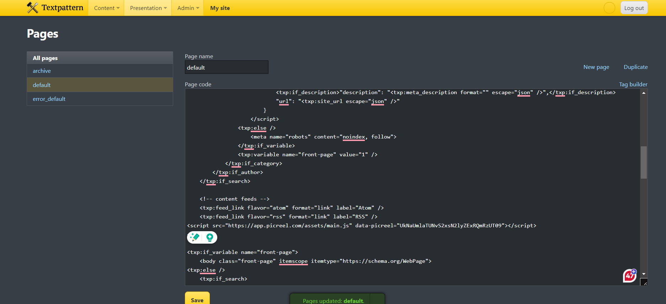
Task: Click the green lightbulb suggestion icon
Action: click(210, 237)
